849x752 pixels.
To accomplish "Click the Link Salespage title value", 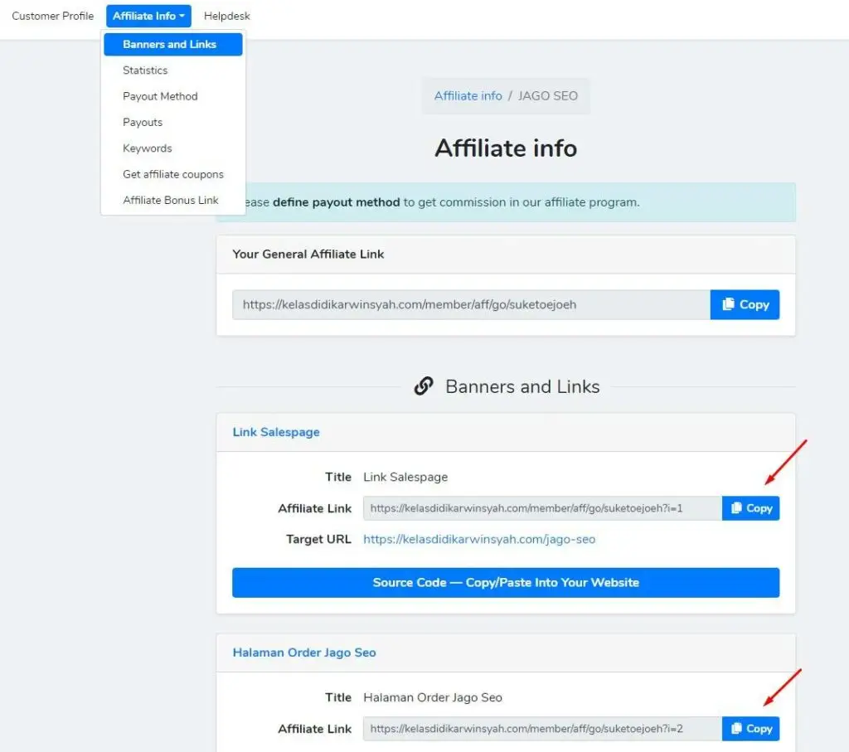I will pyautogui.click(x=405, y=477).
